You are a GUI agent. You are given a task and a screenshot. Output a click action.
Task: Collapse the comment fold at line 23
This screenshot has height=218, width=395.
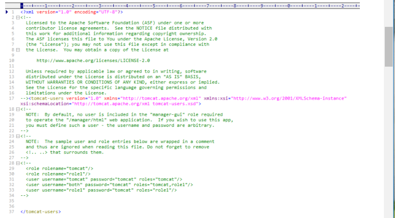click(x=18, y=136)
